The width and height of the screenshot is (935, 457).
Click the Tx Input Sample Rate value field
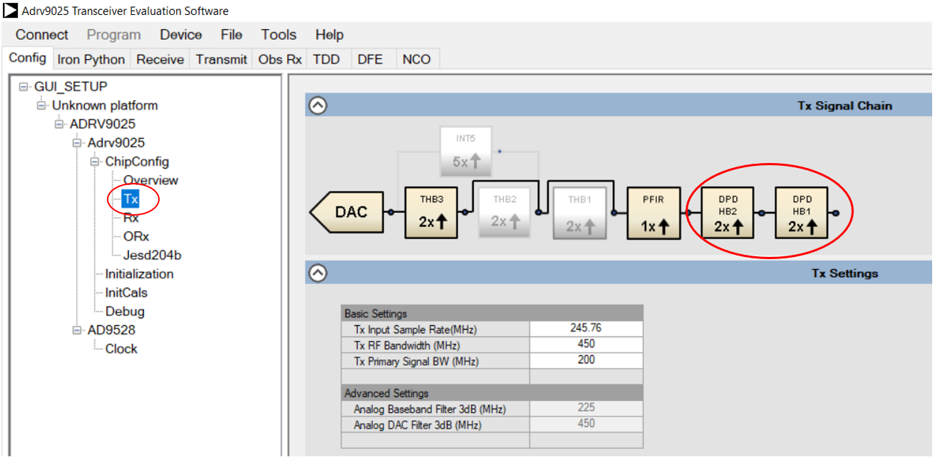point(587,329)
